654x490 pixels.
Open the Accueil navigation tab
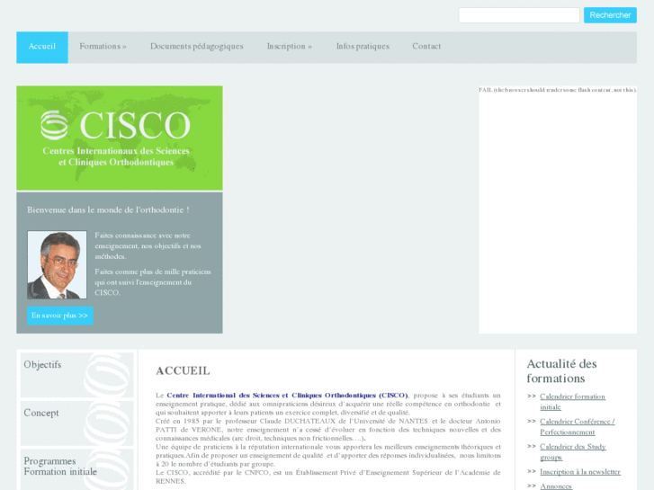tap(42, 47)
